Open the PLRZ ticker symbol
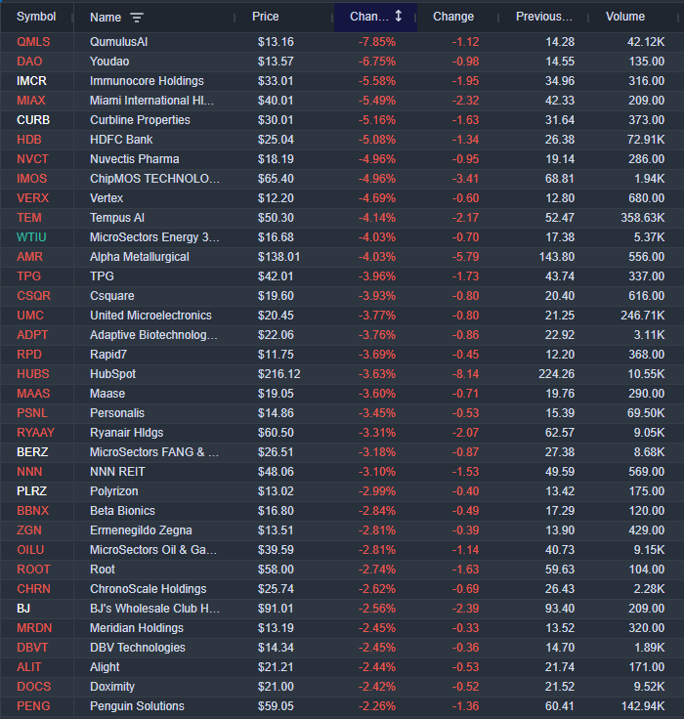Viewport: 684px width, 719px height. pyautogui.click(x=31, y=491)
